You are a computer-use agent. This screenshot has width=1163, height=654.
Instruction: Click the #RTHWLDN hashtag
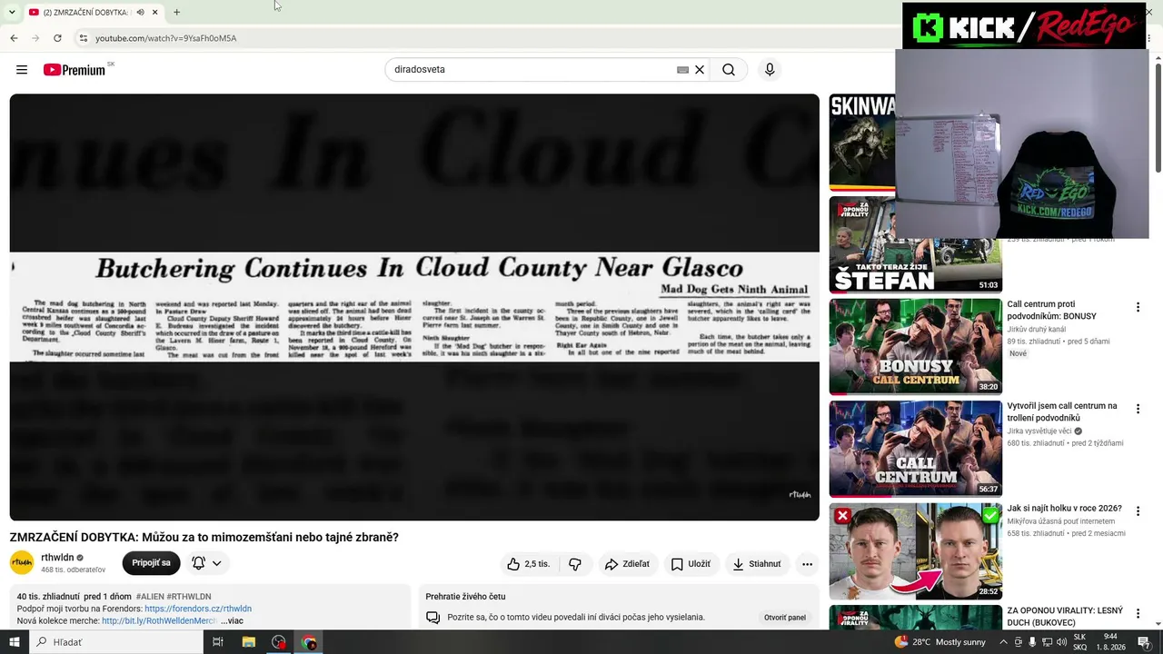189,597
